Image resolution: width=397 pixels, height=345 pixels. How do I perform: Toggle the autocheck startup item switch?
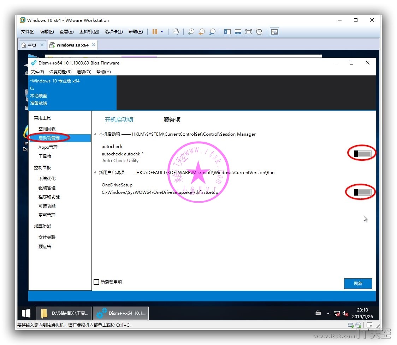(x=362, y=154)
